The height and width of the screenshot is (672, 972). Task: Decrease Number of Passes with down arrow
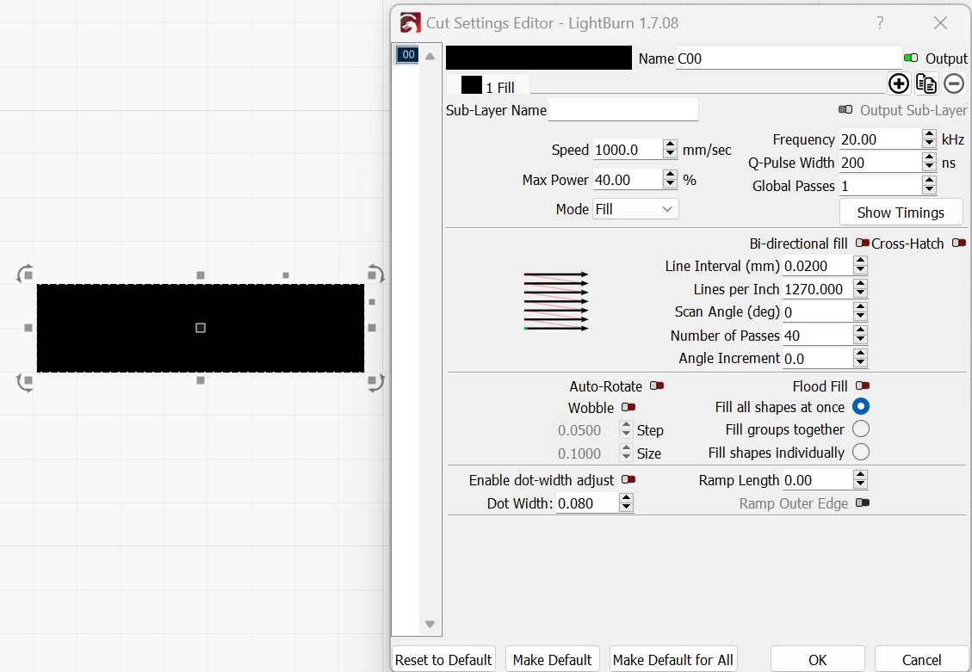point(860,339)
